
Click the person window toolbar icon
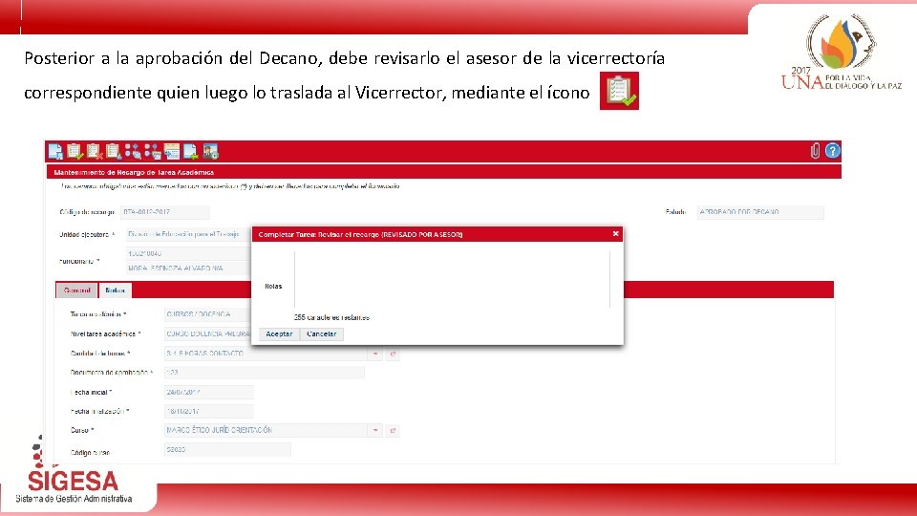click(210, 152)
